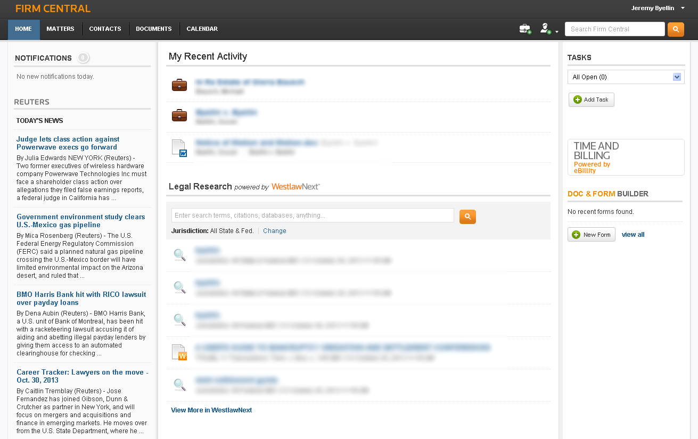
Task: Open View More in WestlawNext
Action: (211, 410)
